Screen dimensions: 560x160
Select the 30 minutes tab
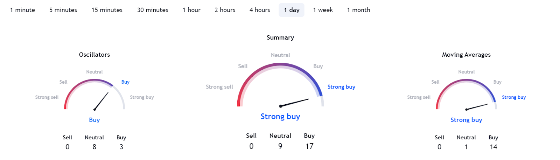[153, 10]
